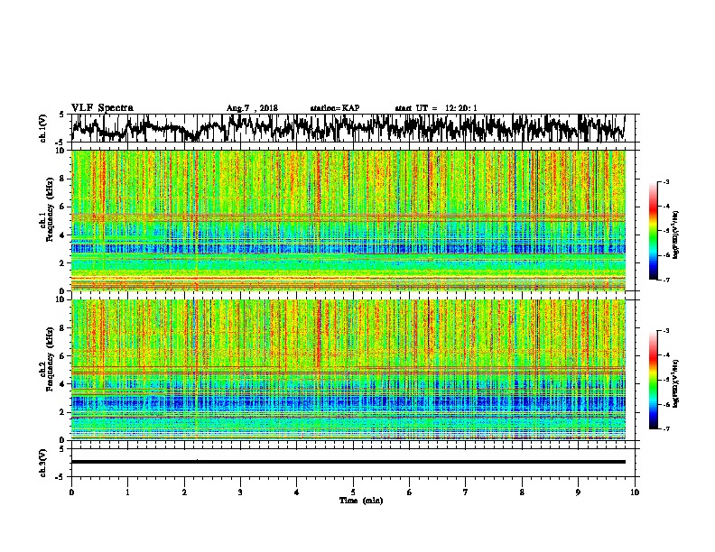715x552 pixels.
Task: Click the "-7" label on ch.2 color scale
Action: pos(665,429)
